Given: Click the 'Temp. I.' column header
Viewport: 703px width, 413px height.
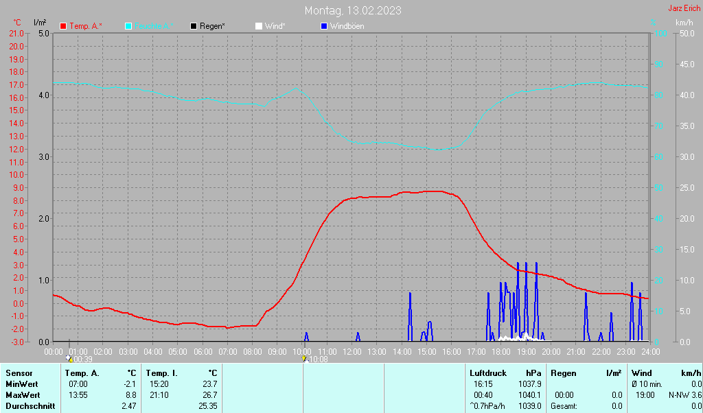Looking at the screenshot, I should point(161,373).
